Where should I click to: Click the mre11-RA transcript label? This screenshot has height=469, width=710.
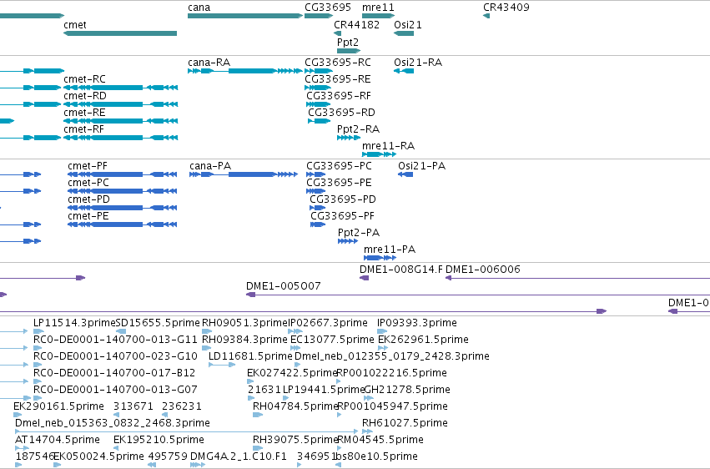[389, 146]
